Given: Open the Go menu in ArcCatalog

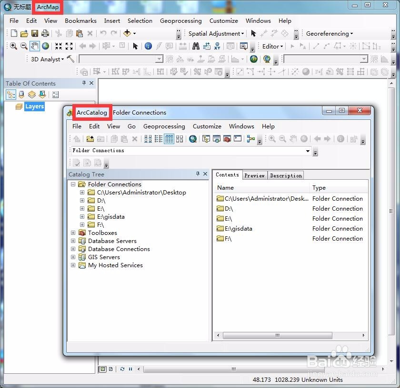Looking at the screenshot, I should (131, 126).
